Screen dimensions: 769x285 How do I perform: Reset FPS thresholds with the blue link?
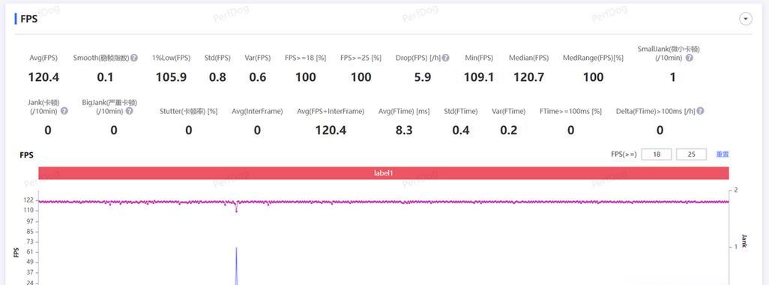point(723,154)
